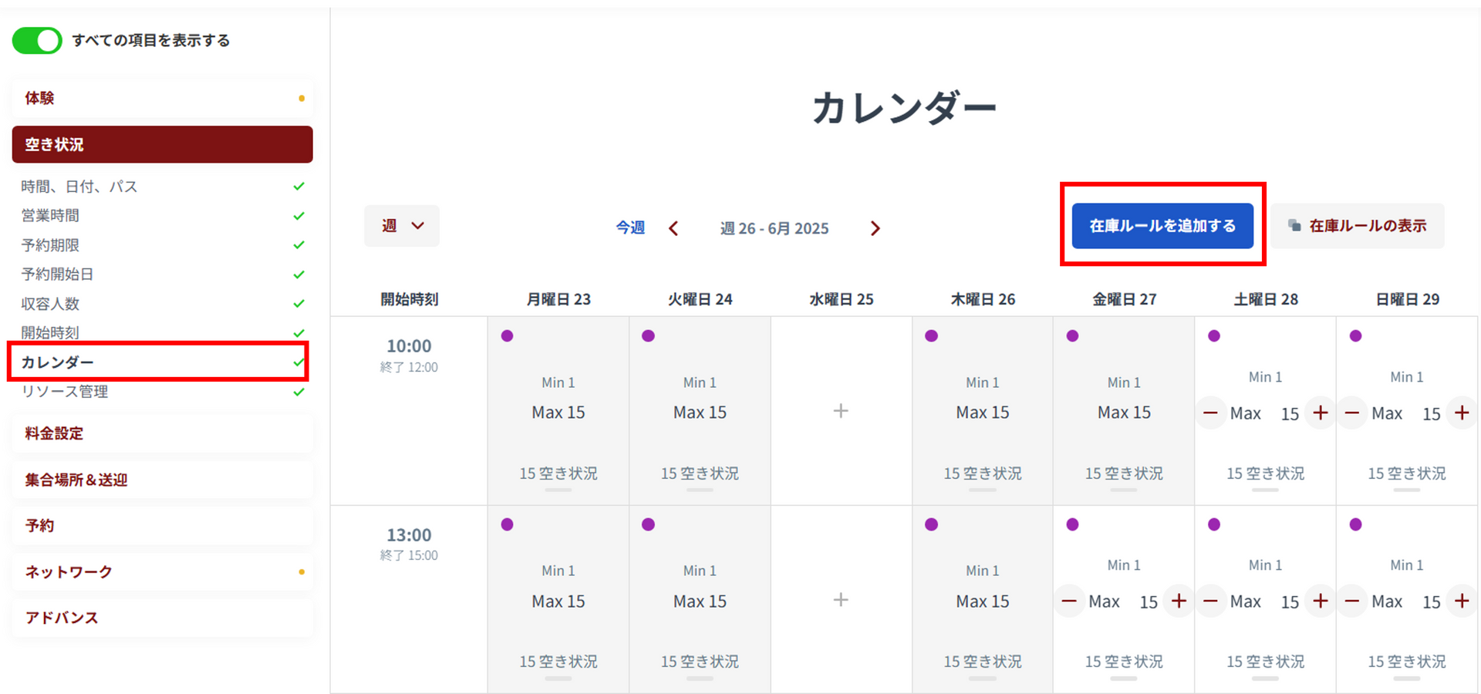The width and height of the screenshot is (1481, 694).
Task: Add slot on 水曜日 25 at 10:00
Action: [841, 411]
